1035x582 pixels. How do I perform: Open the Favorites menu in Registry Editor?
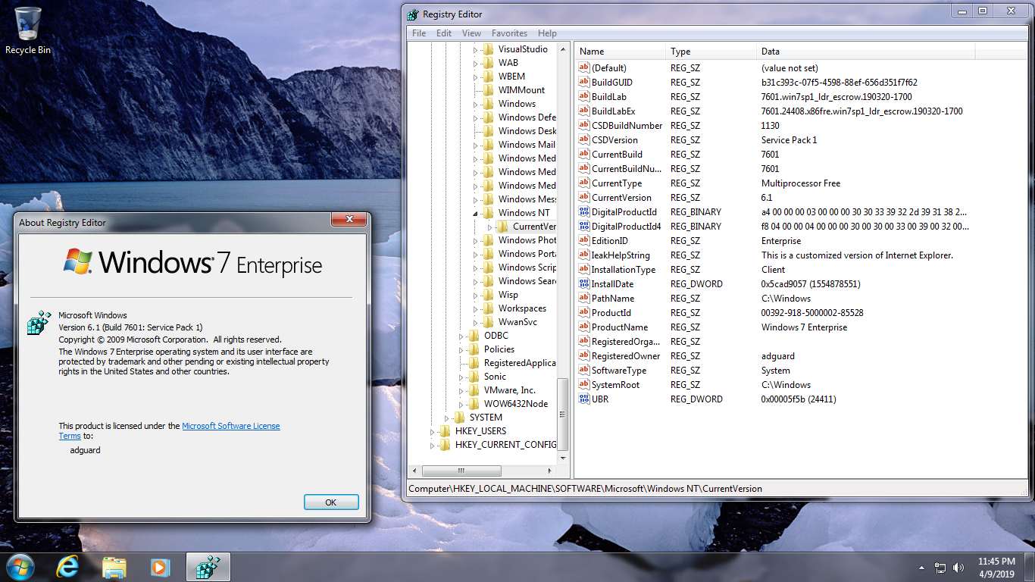click(x=509, y=33)
